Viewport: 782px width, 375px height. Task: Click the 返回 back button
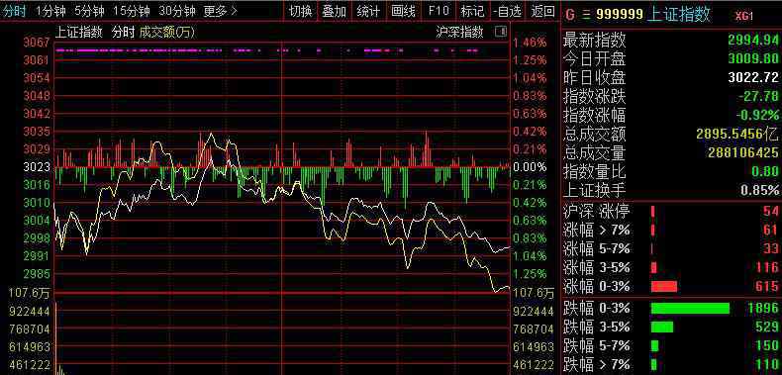pos(542,11)
